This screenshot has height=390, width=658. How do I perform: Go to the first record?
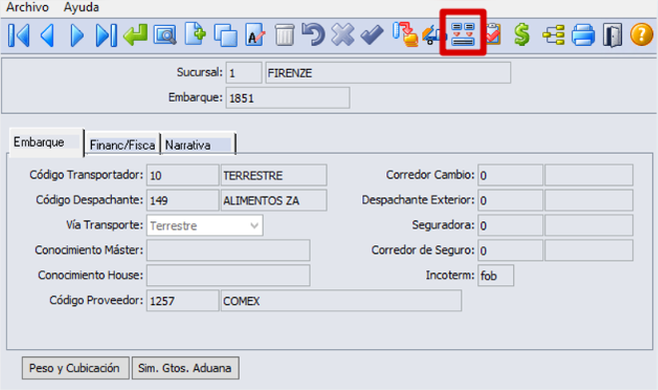tap(18, 35)
